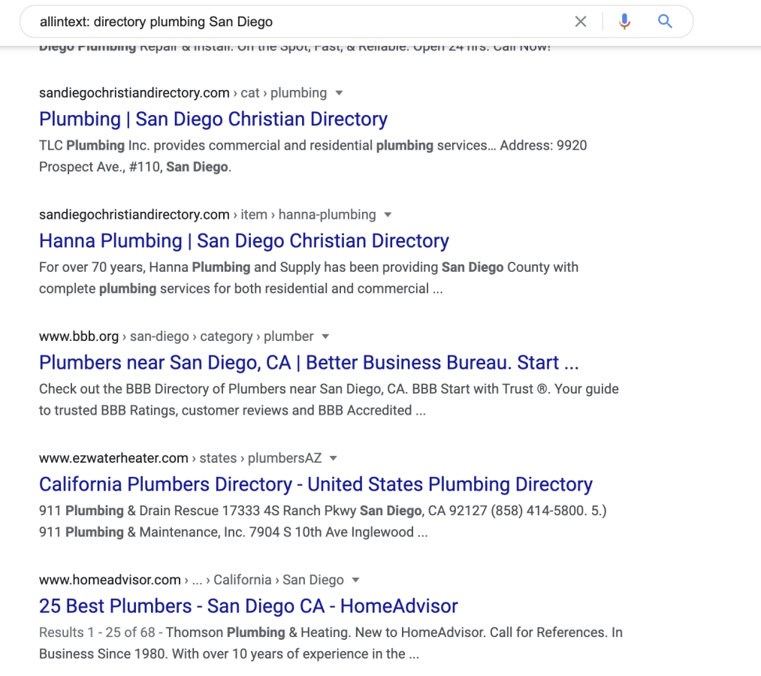Open Hanna Plumbing | San Diego Christian Directory
761x676 pixels.
(244, 240)
